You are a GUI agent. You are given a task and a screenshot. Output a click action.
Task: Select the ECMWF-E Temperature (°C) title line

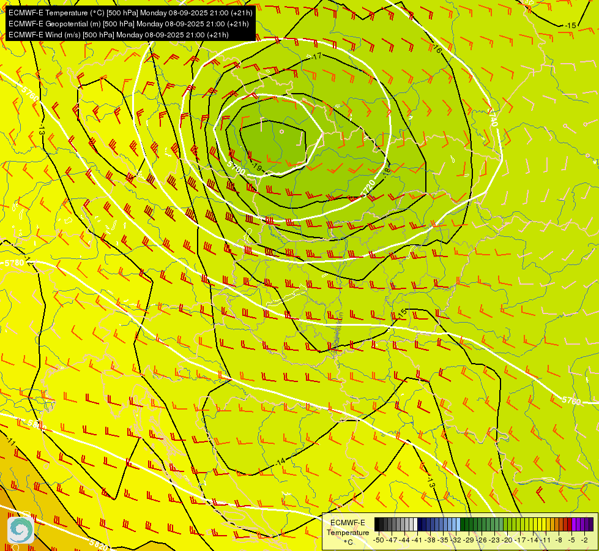130,13
